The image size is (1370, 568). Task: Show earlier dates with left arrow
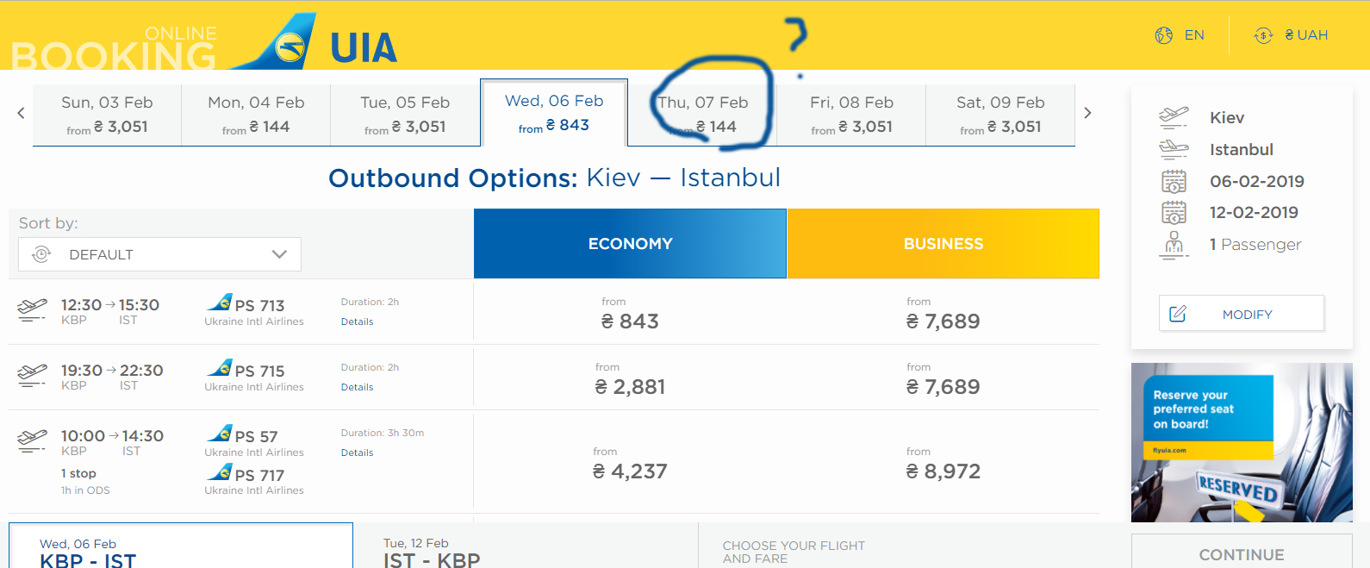[x=21, y=113]
